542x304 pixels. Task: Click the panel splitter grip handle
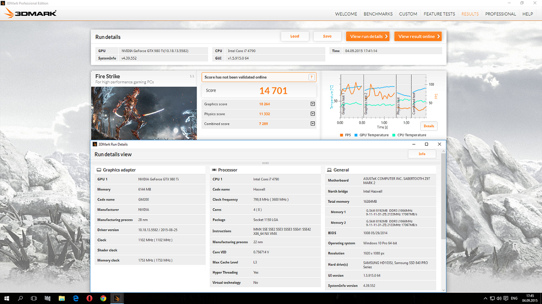266,163
